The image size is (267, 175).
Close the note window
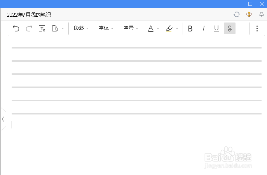click(x=262, y=4)
